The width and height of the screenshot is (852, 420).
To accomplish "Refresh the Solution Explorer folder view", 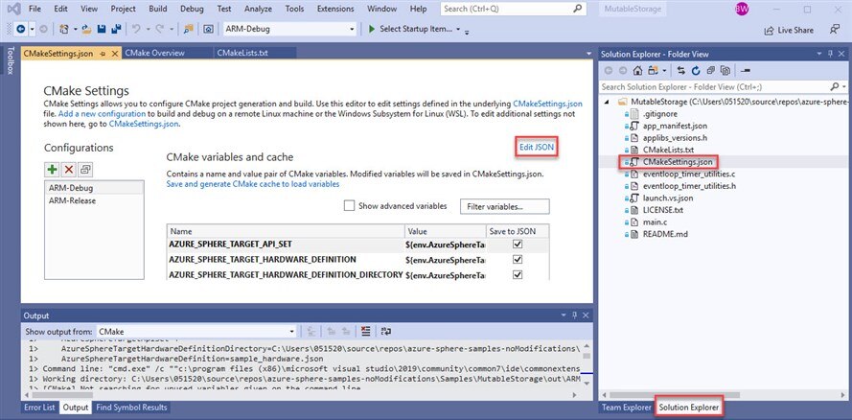I will point(696,71).
